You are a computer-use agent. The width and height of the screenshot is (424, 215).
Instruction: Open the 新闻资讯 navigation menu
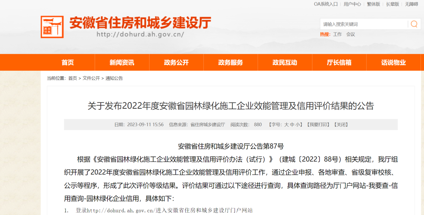point(122,62)
